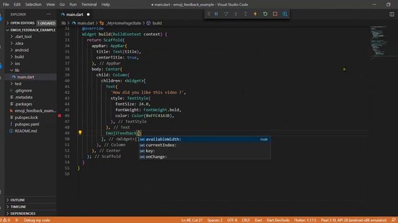
Task: Change file encoding UTF-8
Action: (x=232, y=221)
